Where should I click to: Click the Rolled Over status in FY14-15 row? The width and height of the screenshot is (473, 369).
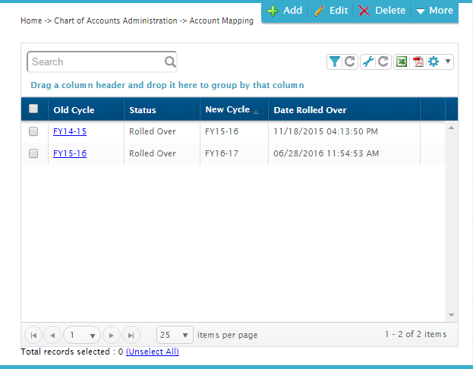(x=153, y=131)
